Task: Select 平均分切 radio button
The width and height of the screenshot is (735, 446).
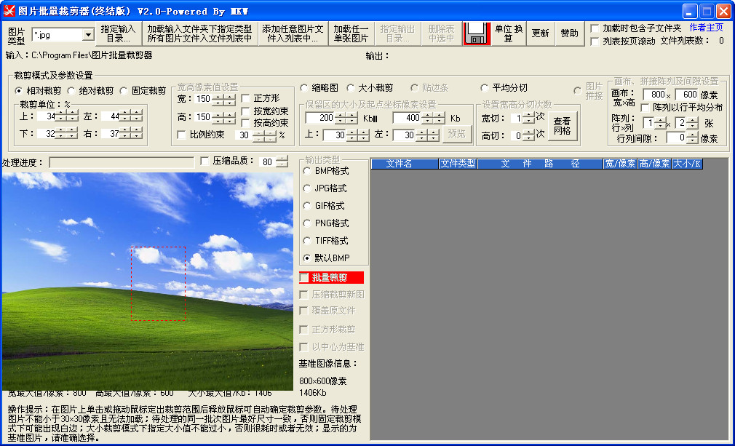Action: [485, 87]
